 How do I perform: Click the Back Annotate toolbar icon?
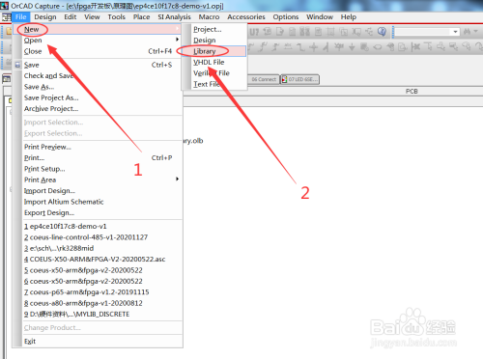coord(267,31)
